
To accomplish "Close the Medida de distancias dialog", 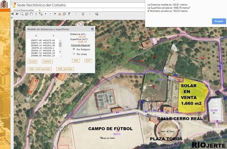I will click(x=92, y=29).
